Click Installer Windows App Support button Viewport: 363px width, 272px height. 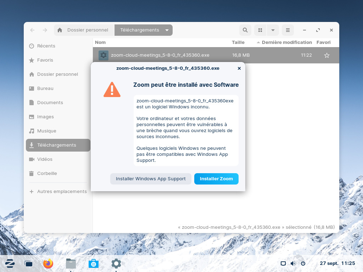click(151, 179)
